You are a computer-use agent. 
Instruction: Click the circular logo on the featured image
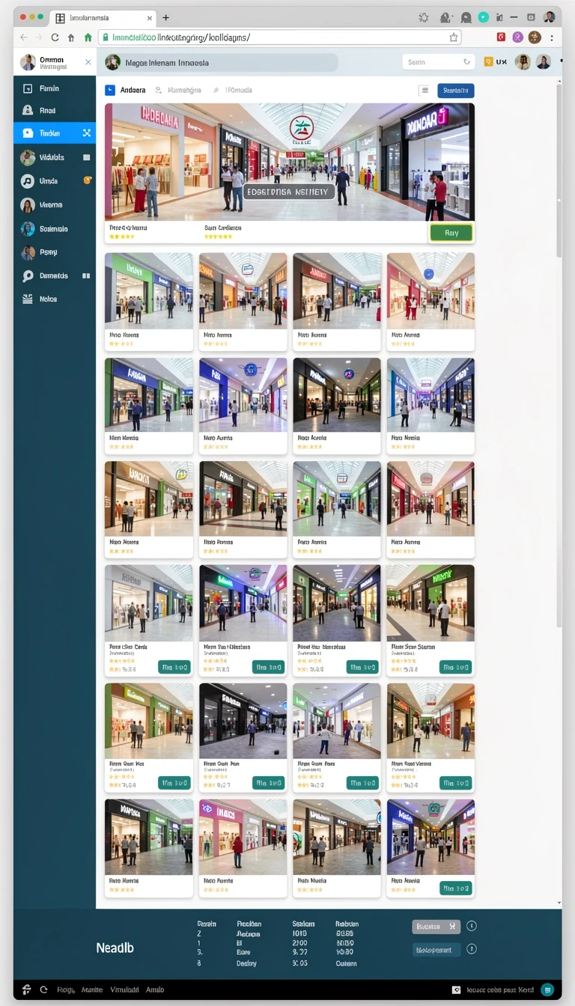point(301,129)
